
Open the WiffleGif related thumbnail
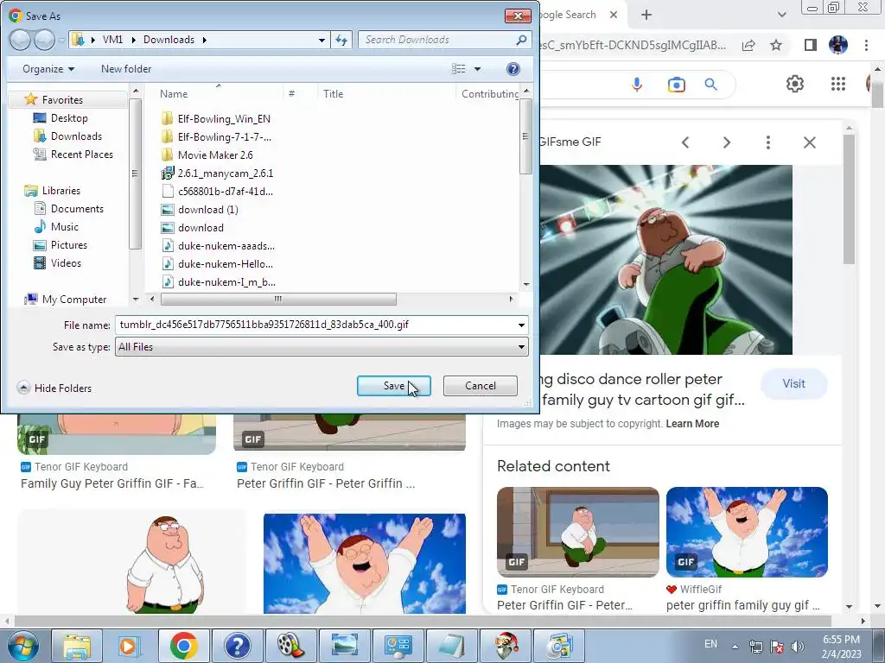pos(747,532)
